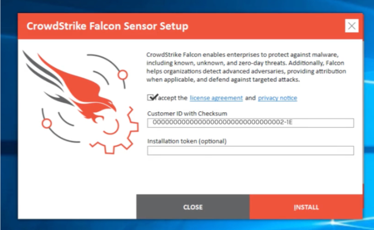The image size is (374, 230).
Task: Click inside the Installation token field
Action: [250, 150]
